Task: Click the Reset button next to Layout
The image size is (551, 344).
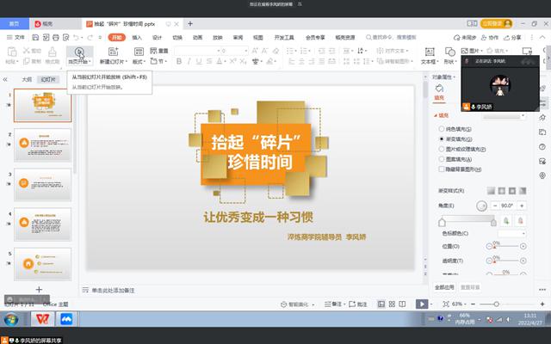Action: coord(159,51)
